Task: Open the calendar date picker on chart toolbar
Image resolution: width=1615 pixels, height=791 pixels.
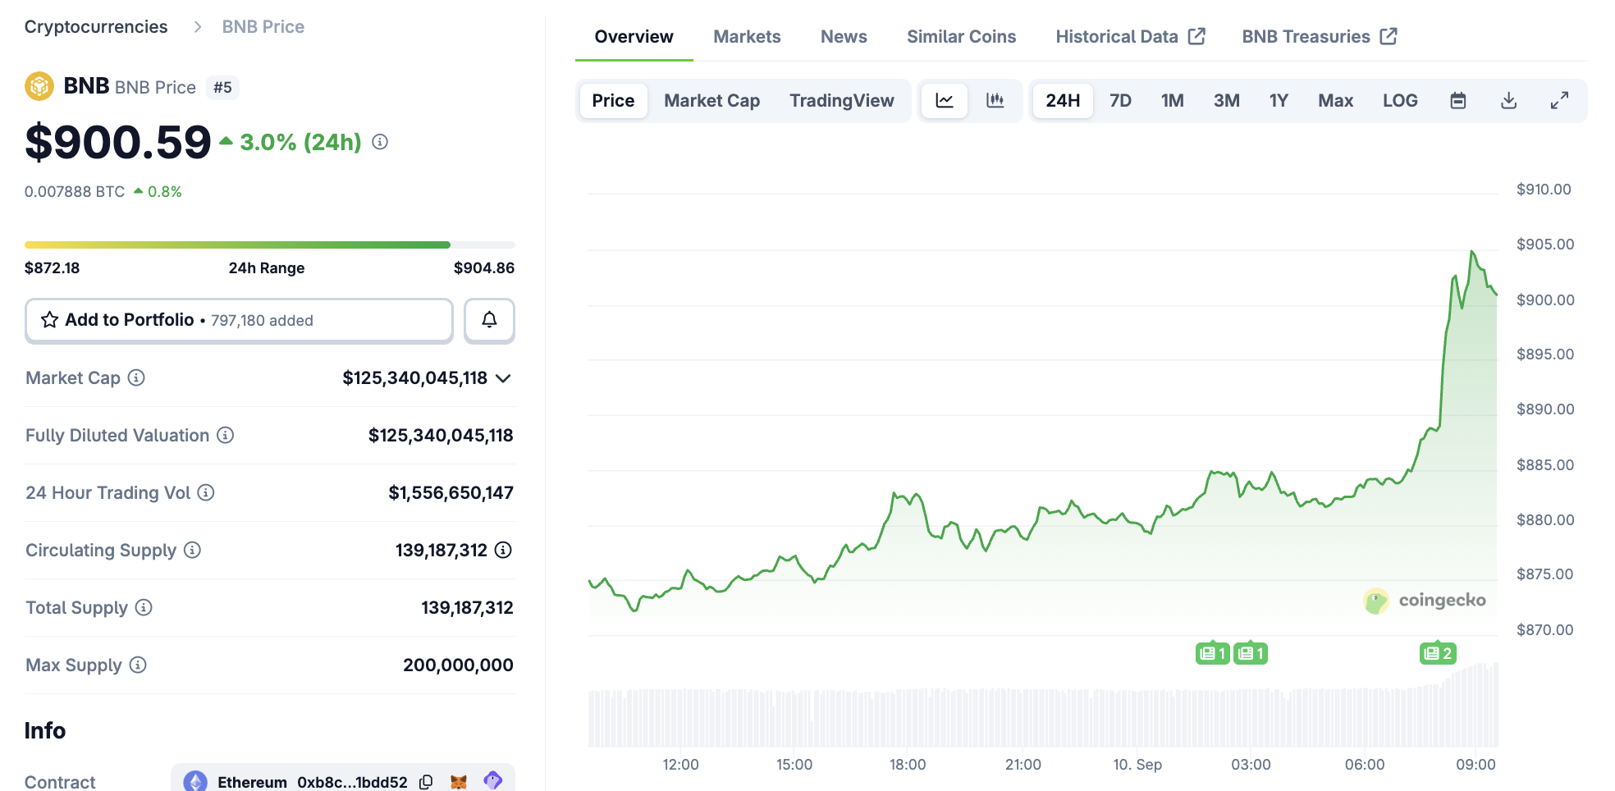Action: point(1458,100)
